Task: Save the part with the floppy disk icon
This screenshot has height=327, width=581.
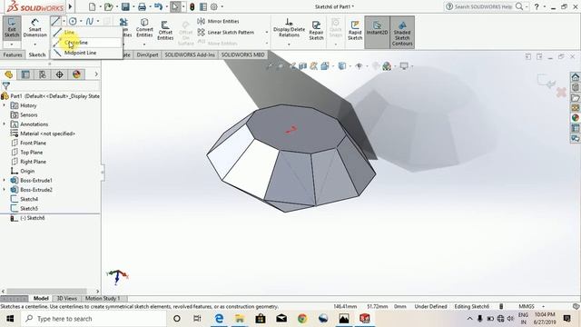Action: click(x=125, y=6)
